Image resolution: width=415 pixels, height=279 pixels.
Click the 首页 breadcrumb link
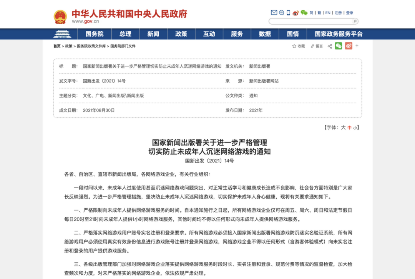pyautogui.click(x=57, y=46)
